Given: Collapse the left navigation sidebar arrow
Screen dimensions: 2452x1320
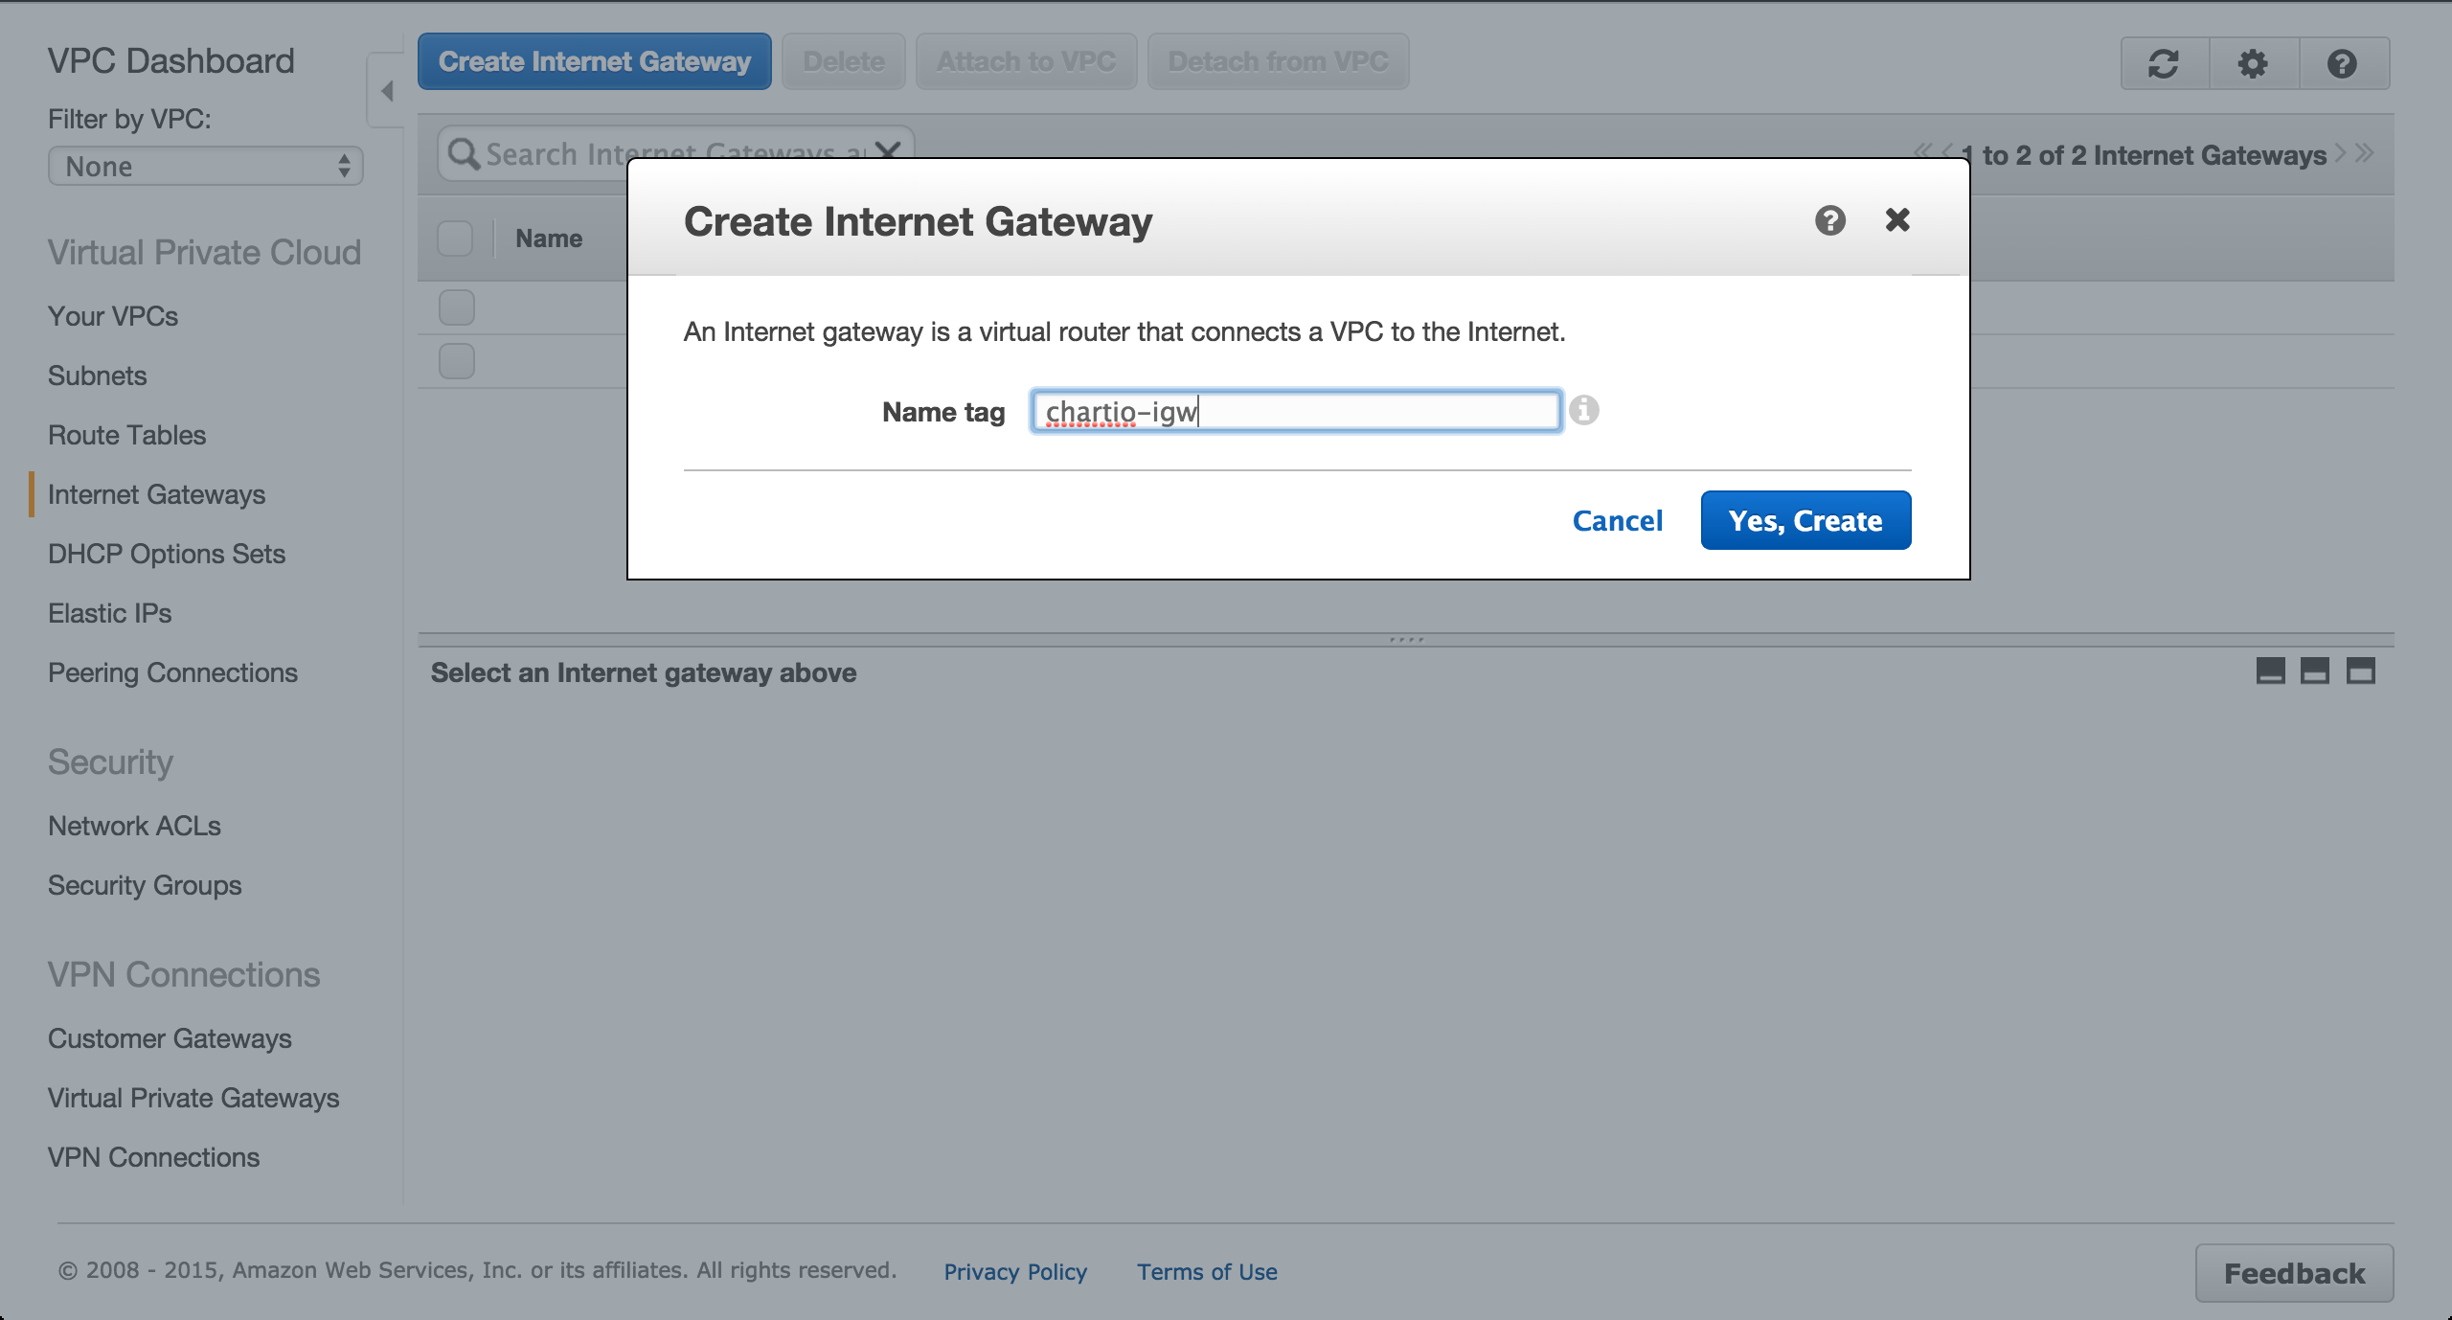Looking at the screenshot, I should click(387, 91).
